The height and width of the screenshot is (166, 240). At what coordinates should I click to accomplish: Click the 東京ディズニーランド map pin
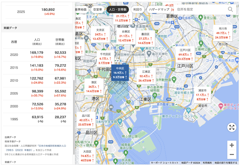point(188,110)
